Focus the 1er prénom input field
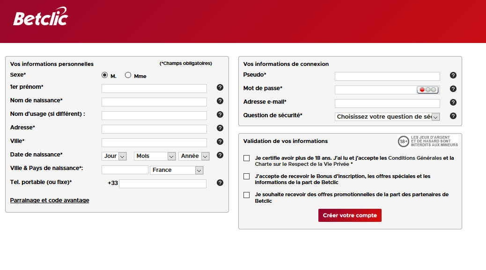 coord(154,88)
